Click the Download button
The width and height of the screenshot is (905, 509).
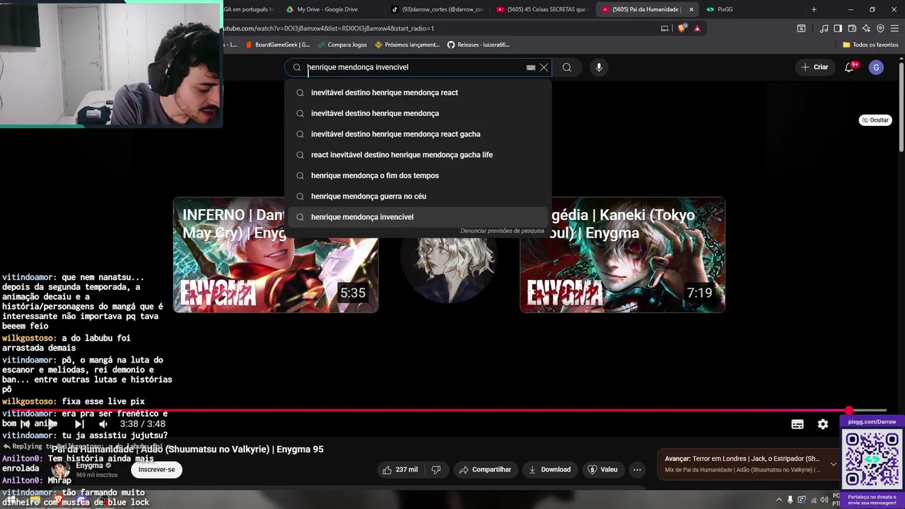pos(549,469)
